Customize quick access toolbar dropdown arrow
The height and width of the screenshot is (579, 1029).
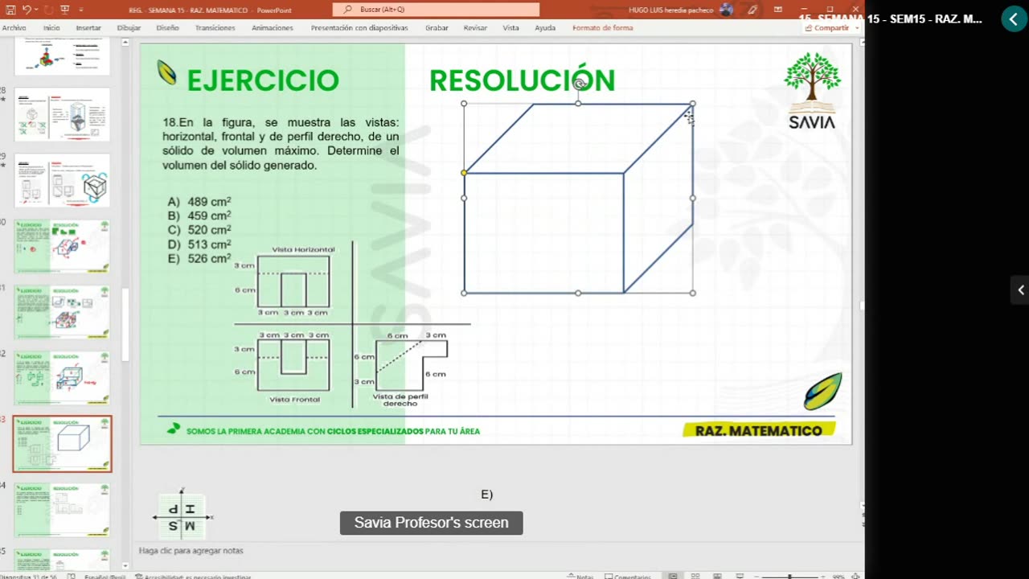pyautogui.click(x=80, y=10)
